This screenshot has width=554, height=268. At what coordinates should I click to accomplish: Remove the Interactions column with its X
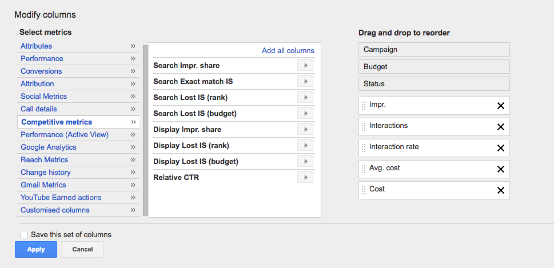pyautogui.click(x=500, y=127)
